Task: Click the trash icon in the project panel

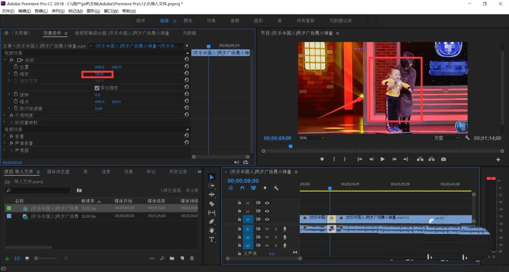Action: click(192, 258)
